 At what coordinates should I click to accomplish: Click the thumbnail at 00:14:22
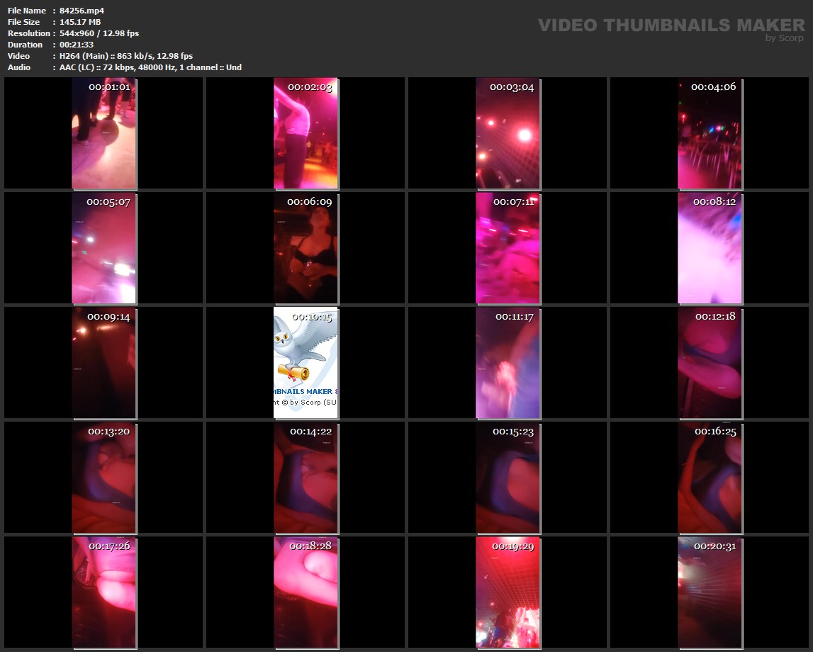(x=306, y=478)
